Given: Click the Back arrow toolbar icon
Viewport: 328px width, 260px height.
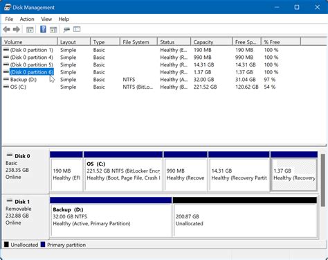Looking at the screenshot, I should (6, 29).
